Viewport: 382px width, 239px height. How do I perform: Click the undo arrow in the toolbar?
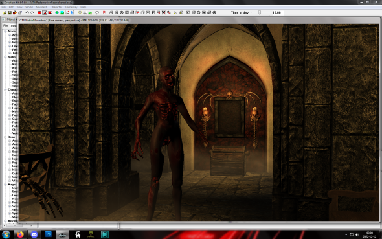[27, 13]
